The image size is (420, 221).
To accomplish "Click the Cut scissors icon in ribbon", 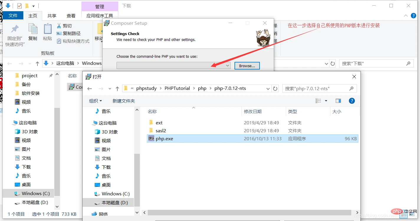I will tap(59, 26).
